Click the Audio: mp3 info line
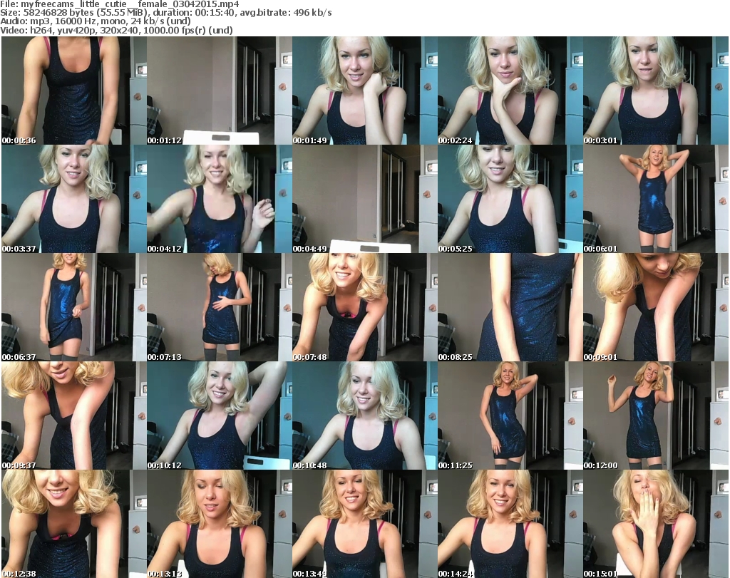 click(96, 21)
